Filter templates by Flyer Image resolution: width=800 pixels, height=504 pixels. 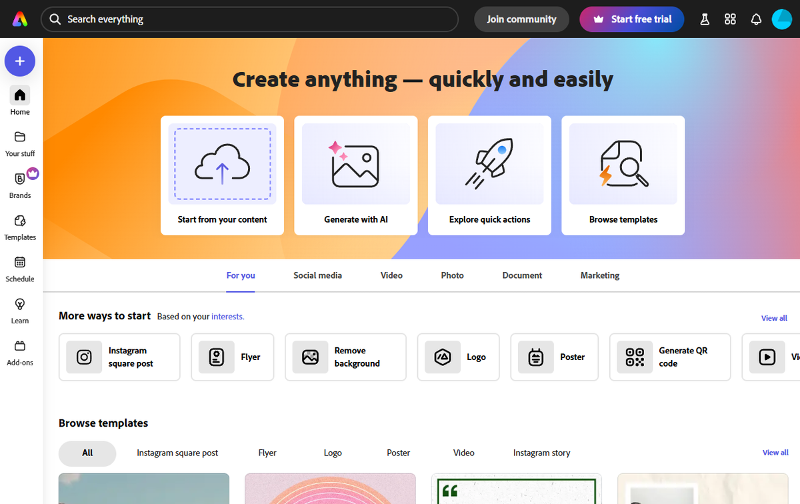(x=267, y=453)
